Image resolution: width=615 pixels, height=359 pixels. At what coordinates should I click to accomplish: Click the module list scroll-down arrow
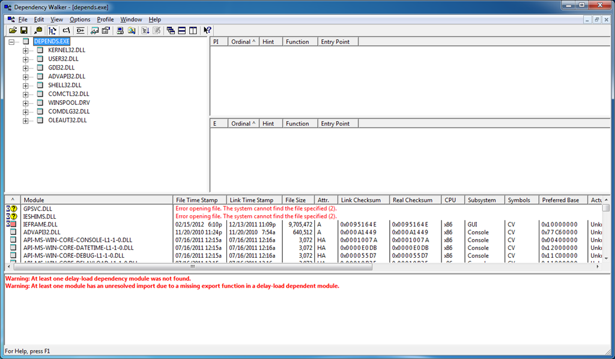(607, 258)
